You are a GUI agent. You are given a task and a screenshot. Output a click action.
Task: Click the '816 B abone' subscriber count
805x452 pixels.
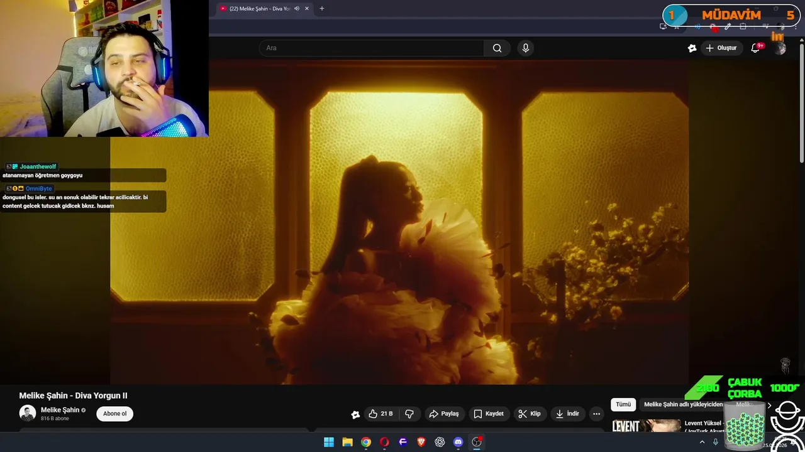tap(55, 418)
